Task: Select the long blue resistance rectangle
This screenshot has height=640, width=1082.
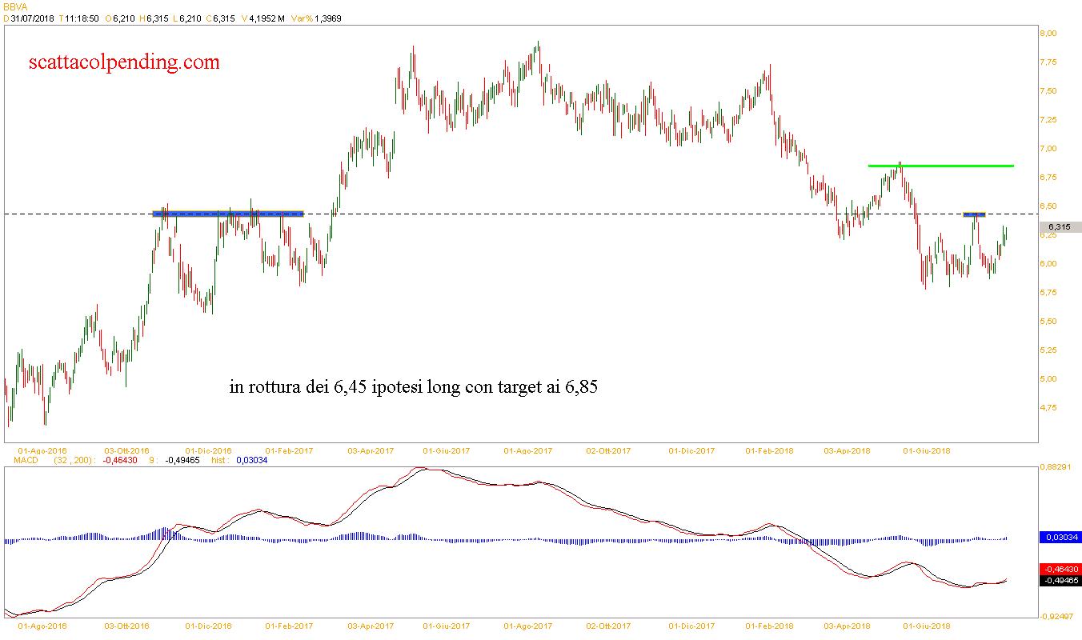Action: (228, 214)
